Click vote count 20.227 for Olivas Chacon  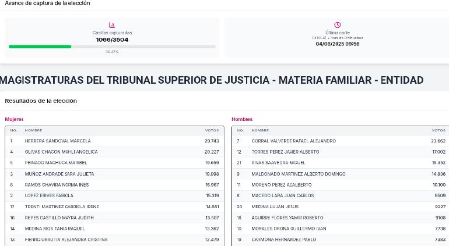click(x=212, y=152)
